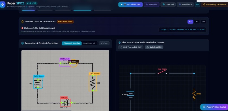The height and width of the screenshot is (111, 228).
Task: Click the Challenge 1: The Goldilocks Current title
Action: click(39, 28)
